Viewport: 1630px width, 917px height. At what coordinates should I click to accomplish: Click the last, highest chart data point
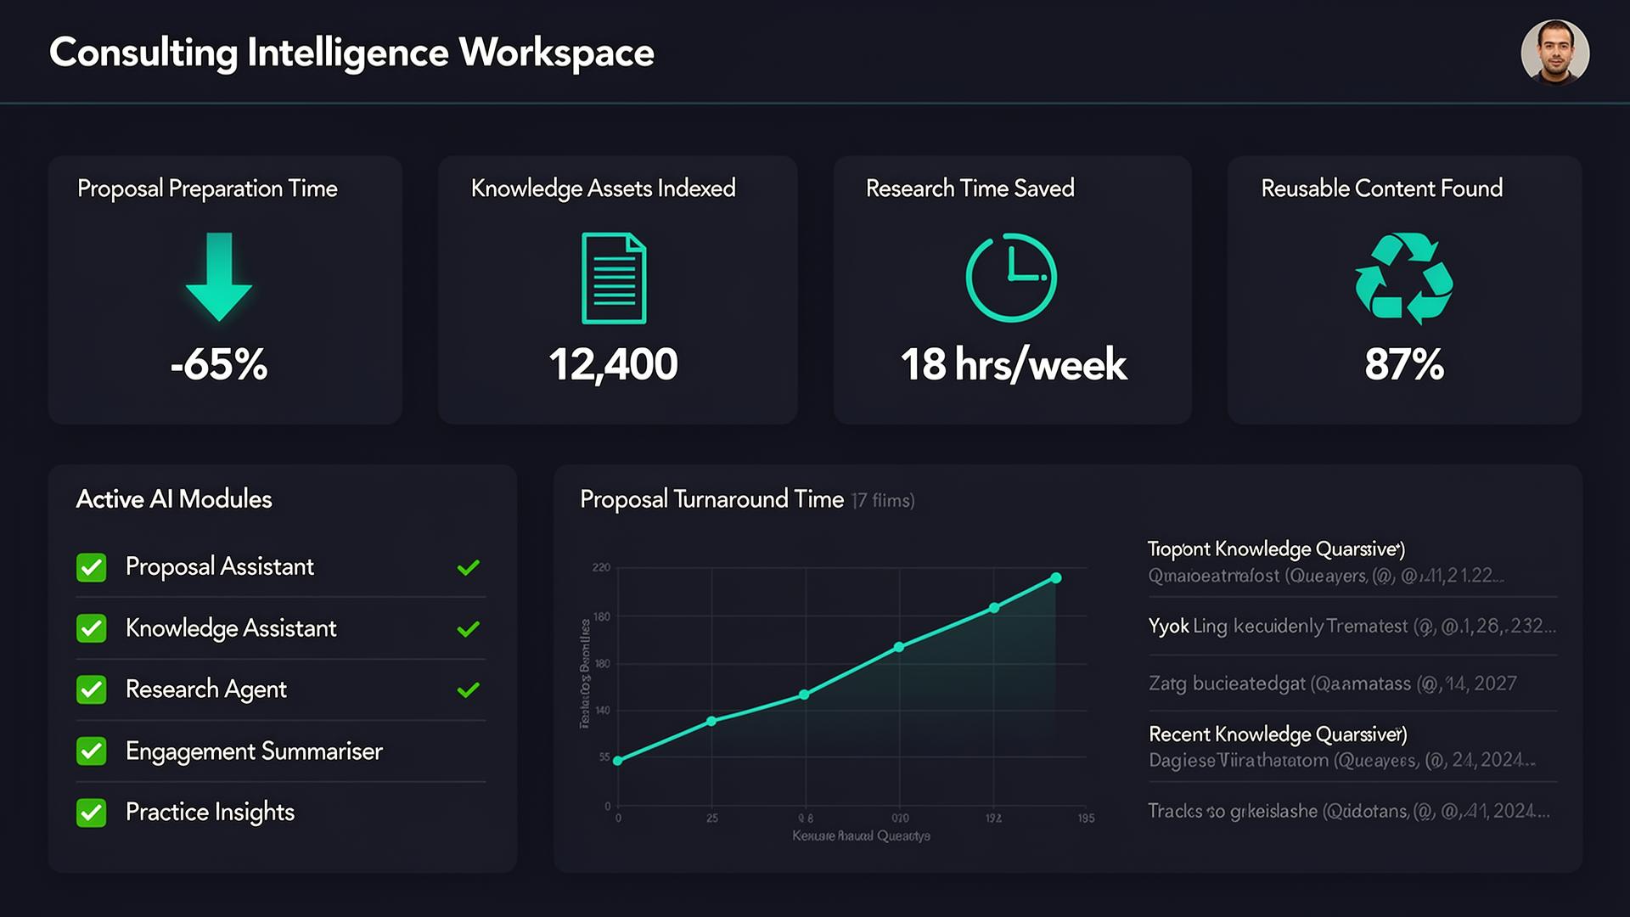[1056, 578]
